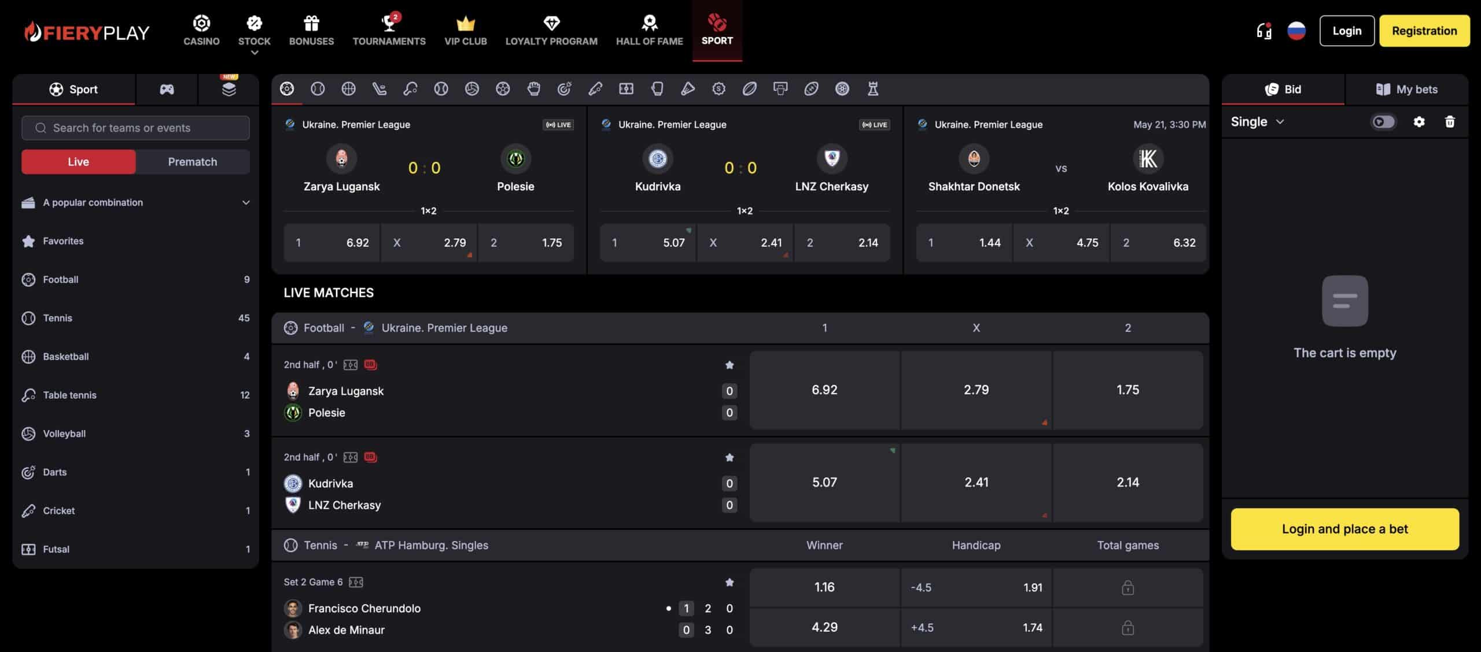The image size is (1481, 652).
Task: Select the baseball icon in the sports strip
Action: coord(441,88)
